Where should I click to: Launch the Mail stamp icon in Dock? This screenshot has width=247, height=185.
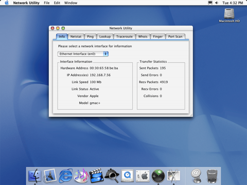click(x=50, y=176)
